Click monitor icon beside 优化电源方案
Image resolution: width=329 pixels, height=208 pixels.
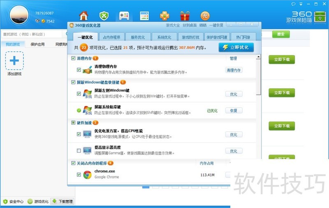[87, 134]
